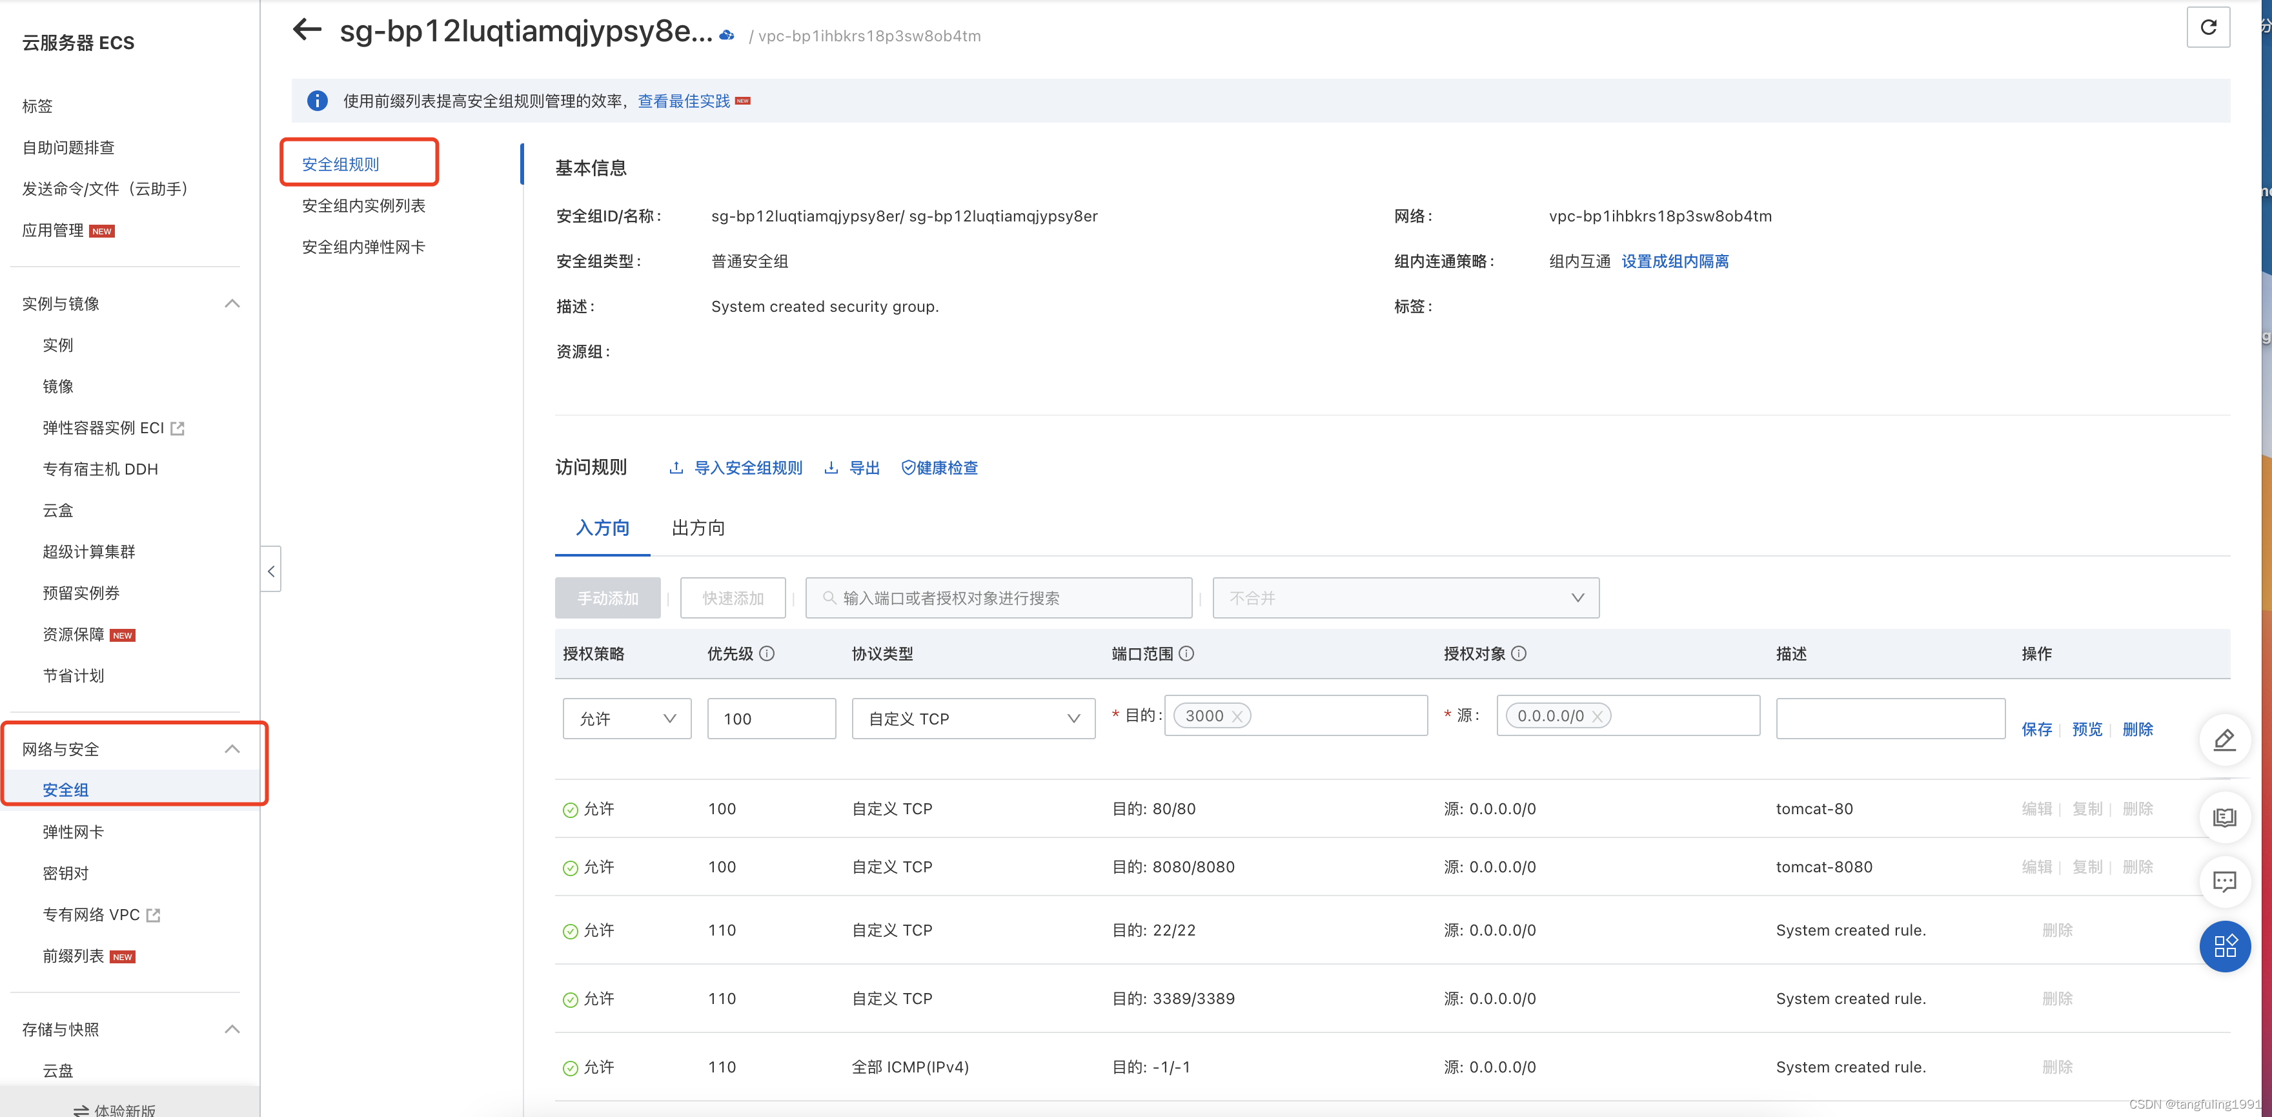Select 安全组内实例列表 menu item

click(363, 205)
